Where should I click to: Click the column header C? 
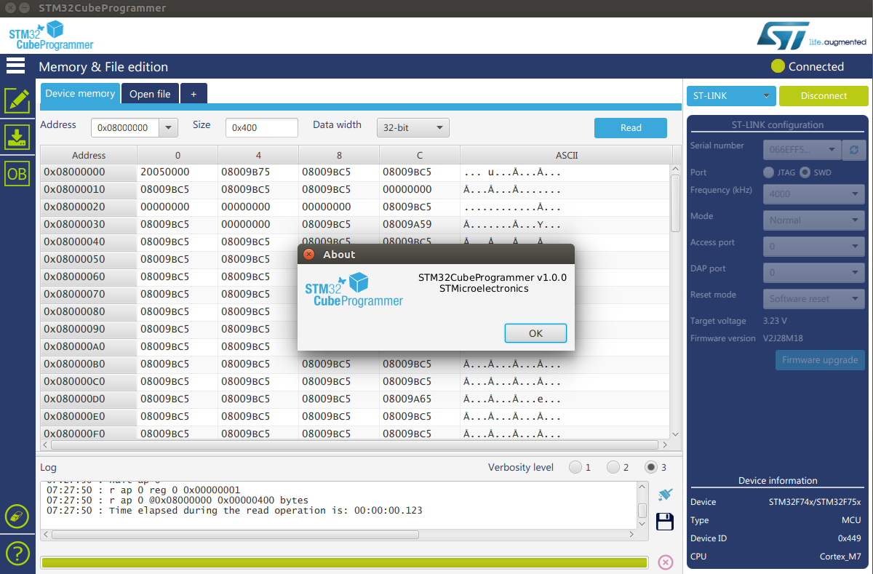coord(420,155)
